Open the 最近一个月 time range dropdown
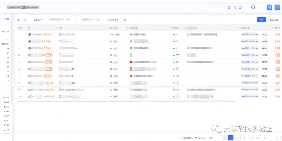This screenshot has height=141, width=282. [x=23, y=20]
